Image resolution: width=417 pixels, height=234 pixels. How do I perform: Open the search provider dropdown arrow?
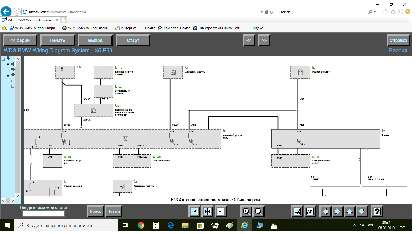click(x=375, y=12)
